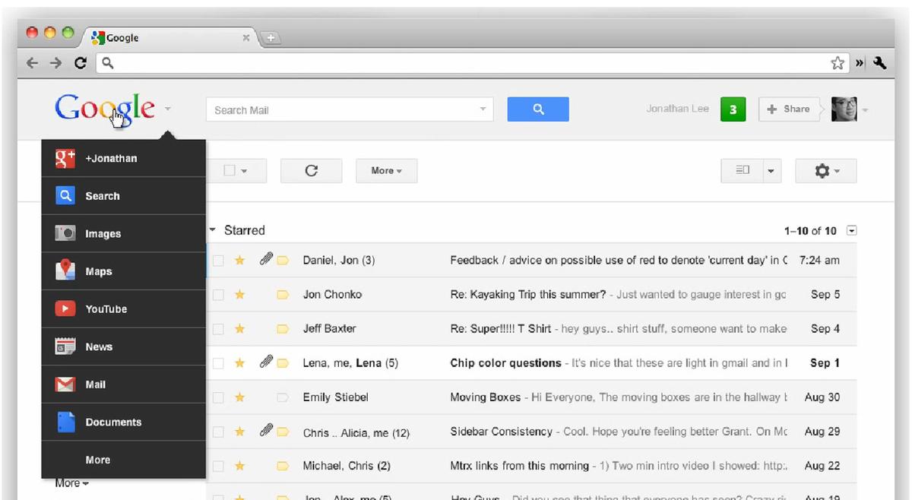The image size is (912, 500).
Task: Click attachment paperclip on Daniel, Jon email
Action: coord(265,260)
